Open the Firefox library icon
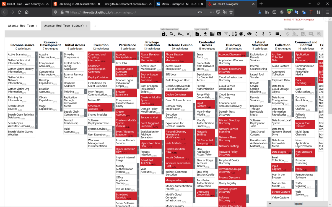 pos(267,12)
